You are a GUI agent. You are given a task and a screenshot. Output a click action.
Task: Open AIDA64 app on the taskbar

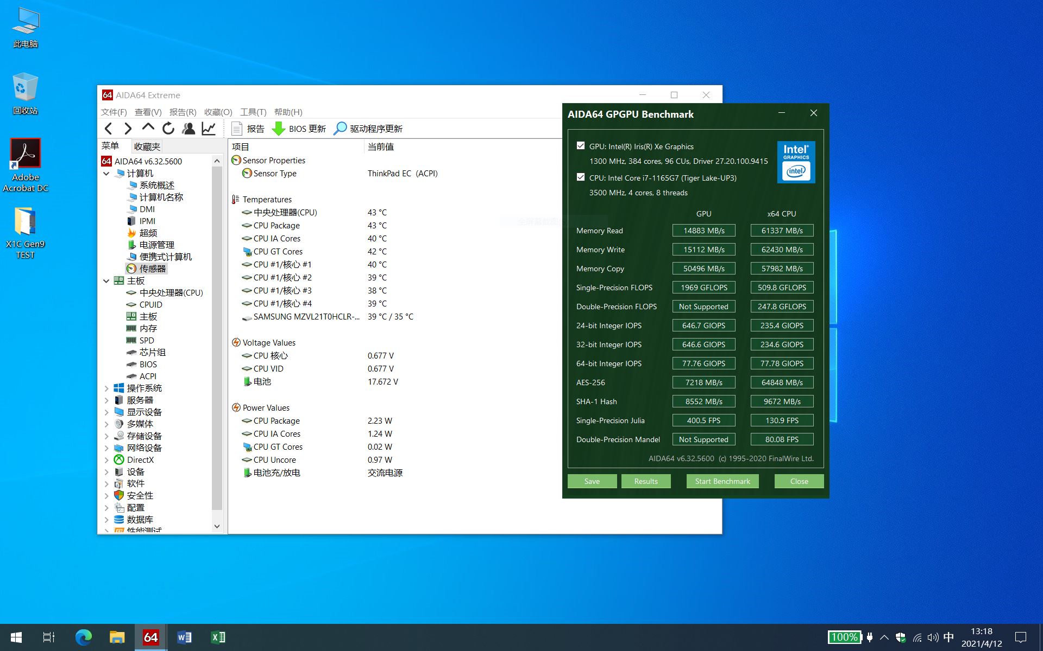pyautogui.click(x=150, y=637)
